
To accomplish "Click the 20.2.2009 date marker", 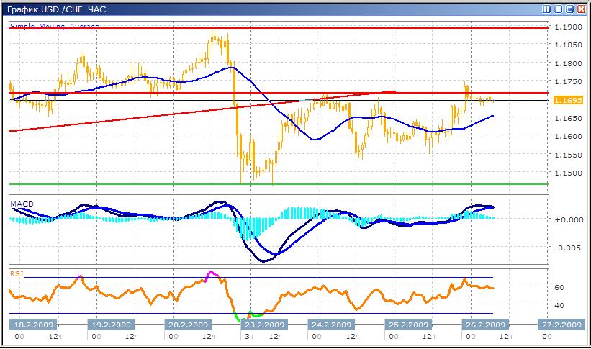I will [x=186, y=325].
